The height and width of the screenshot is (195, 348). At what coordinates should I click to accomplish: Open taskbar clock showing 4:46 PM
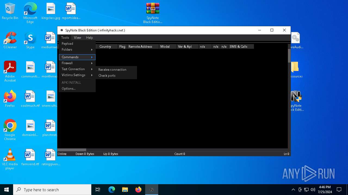point(325,190)
